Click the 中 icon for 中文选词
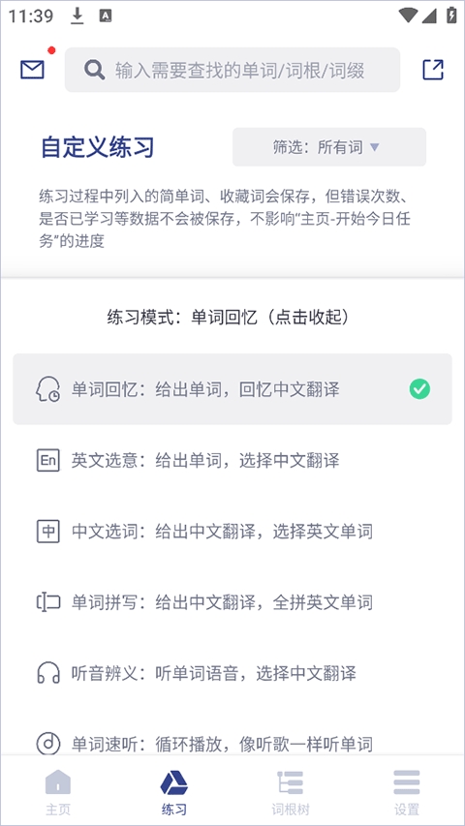Viewport: 465px width, 826px height. (48, 531)
